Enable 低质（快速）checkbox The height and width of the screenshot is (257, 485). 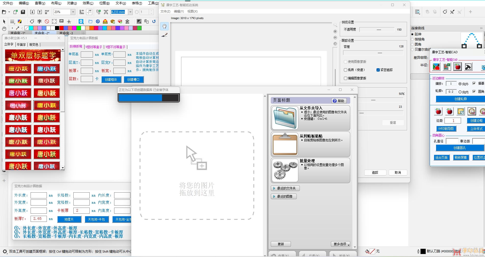point(345,70)
